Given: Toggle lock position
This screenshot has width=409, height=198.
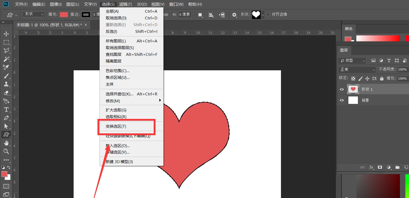Looking at the screenshot, I should pyautogui.click(x=367, y=79).
